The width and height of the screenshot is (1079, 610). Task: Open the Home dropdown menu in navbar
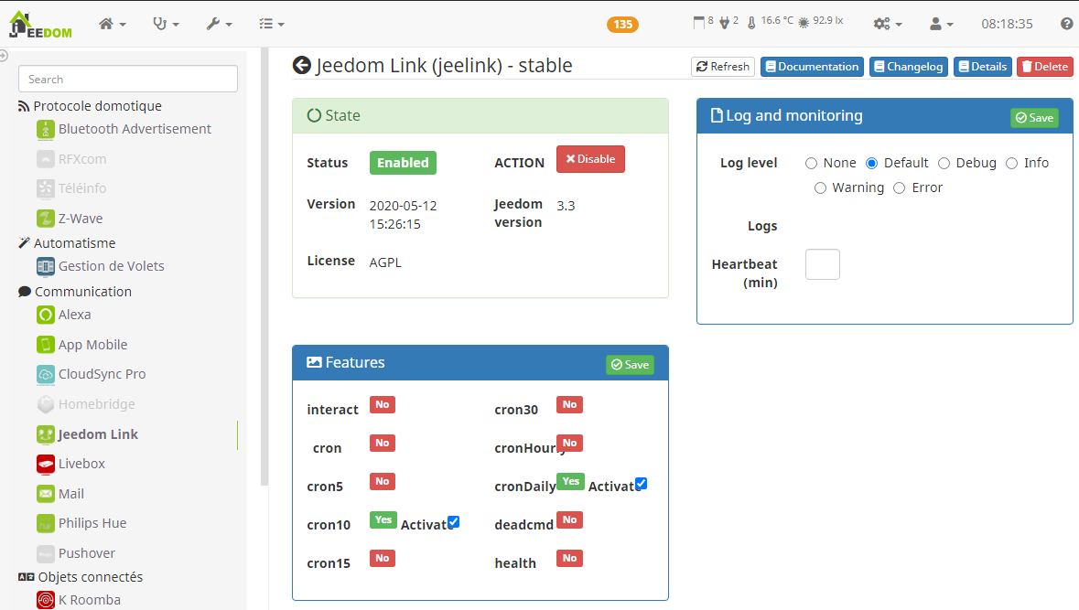click(x=112, y=24)
